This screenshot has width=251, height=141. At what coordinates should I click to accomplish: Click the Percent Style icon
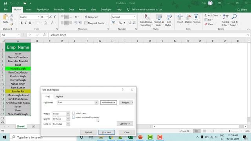click(x=120, y=23)
